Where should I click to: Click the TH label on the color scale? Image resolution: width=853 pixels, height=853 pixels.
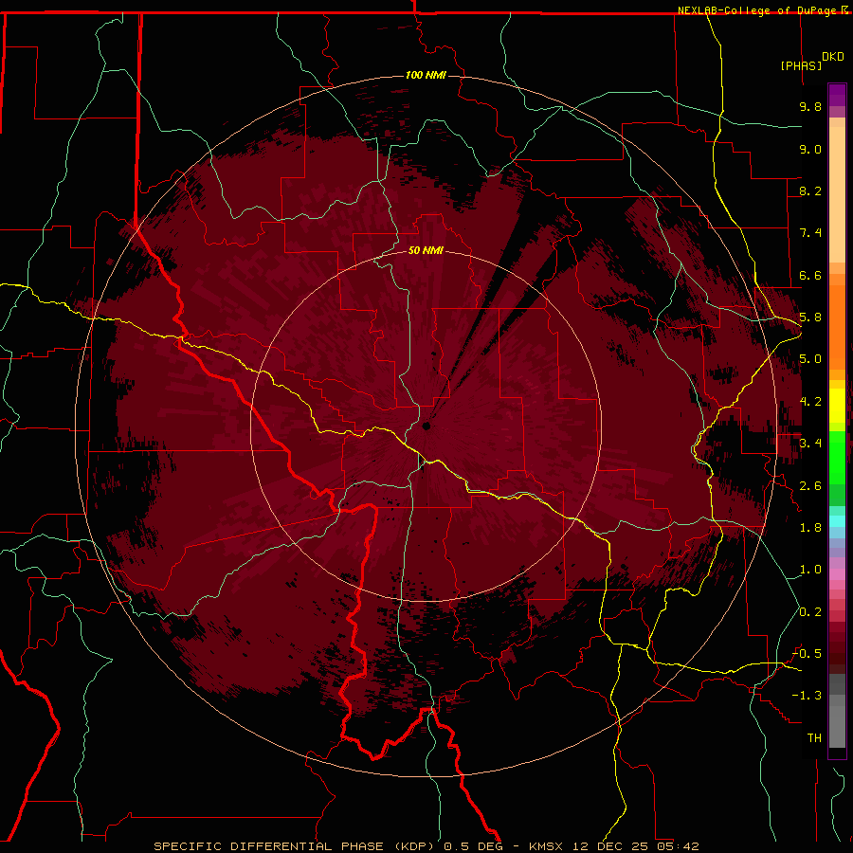[814, 738]
